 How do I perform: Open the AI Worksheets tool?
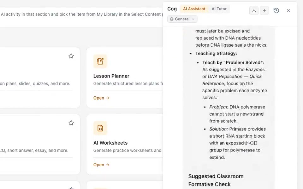(101, 165)
